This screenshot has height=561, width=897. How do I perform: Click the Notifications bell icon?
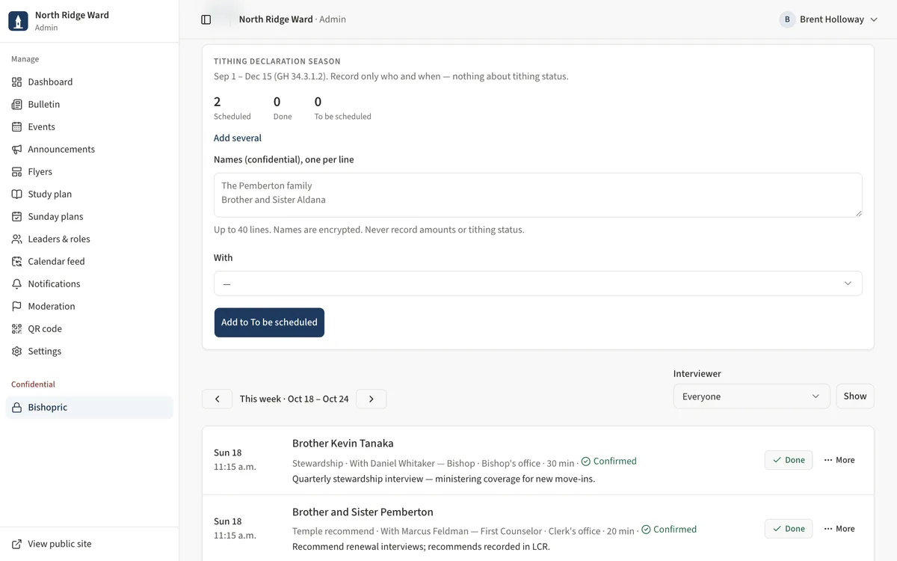tap(16, 284)
